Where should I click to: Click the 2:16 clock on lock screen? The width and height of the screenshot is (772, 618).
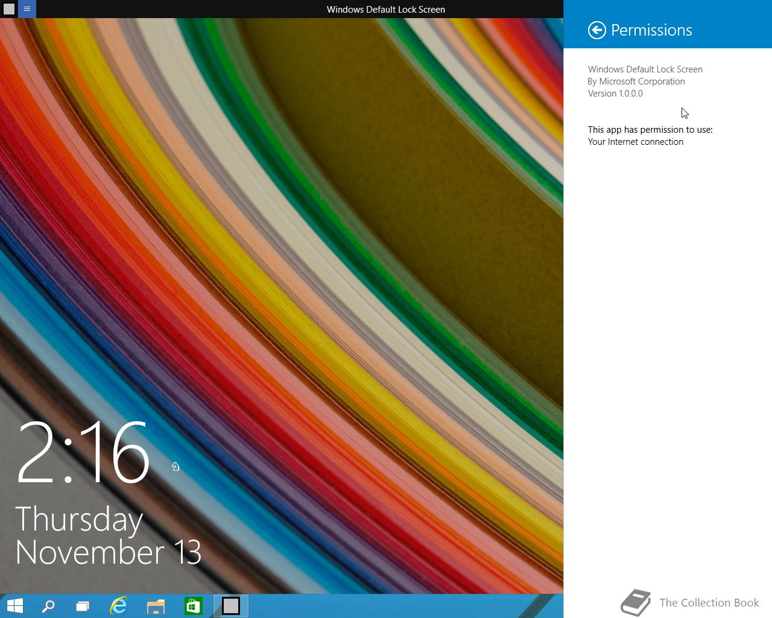(x=83, y=453)
